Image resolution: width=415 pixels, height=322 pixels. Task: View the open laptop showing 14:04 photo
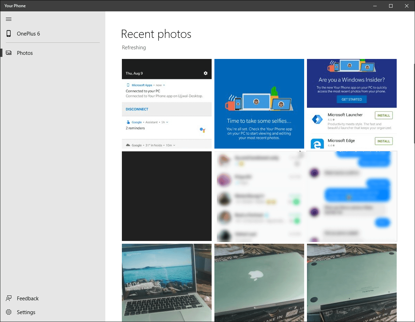[167, 283]
